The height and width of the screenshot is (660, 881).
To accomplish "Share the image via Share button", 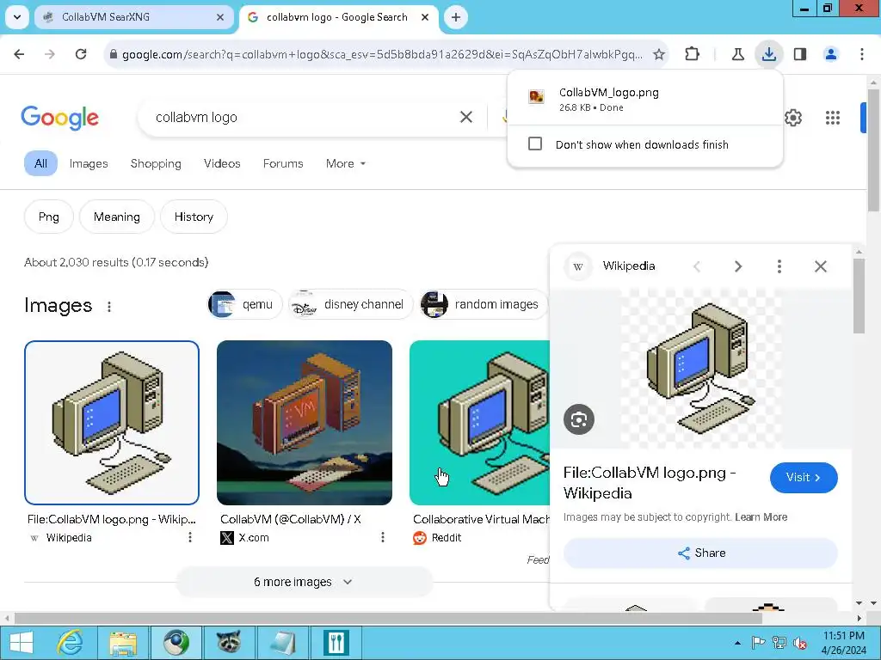I will pyautogui.click(x=700, y=553).
